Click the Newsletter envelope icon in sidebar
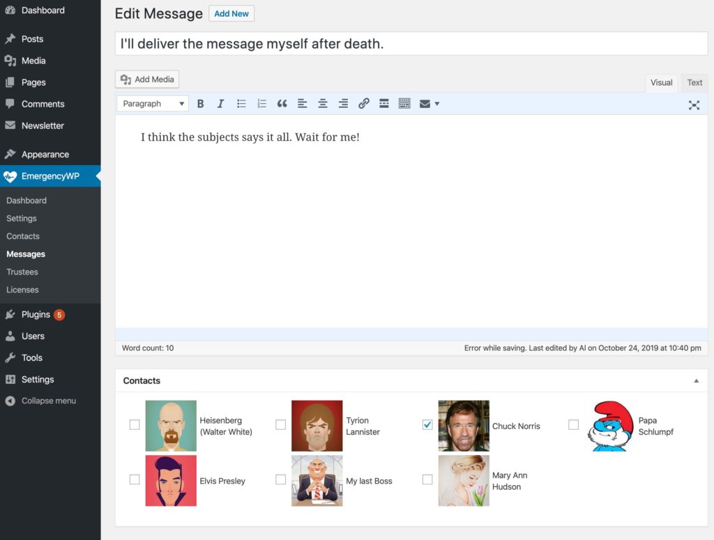The width and height of the screenshot is (714, 540). [10, 125]
